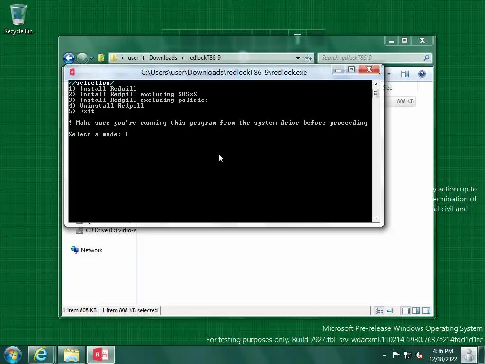The width and height of the screenshot is (485, 364).
Task: Switch to redlock app on the taskbar
Action: click(x=101, y=355)
